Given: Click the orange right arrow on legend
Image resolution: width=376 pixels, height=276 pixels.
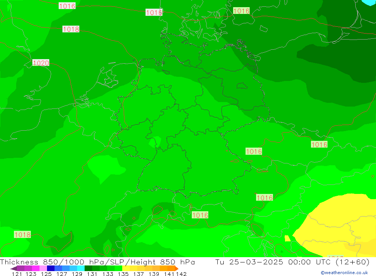Looking at the screenshot, I should click(176, 268).
